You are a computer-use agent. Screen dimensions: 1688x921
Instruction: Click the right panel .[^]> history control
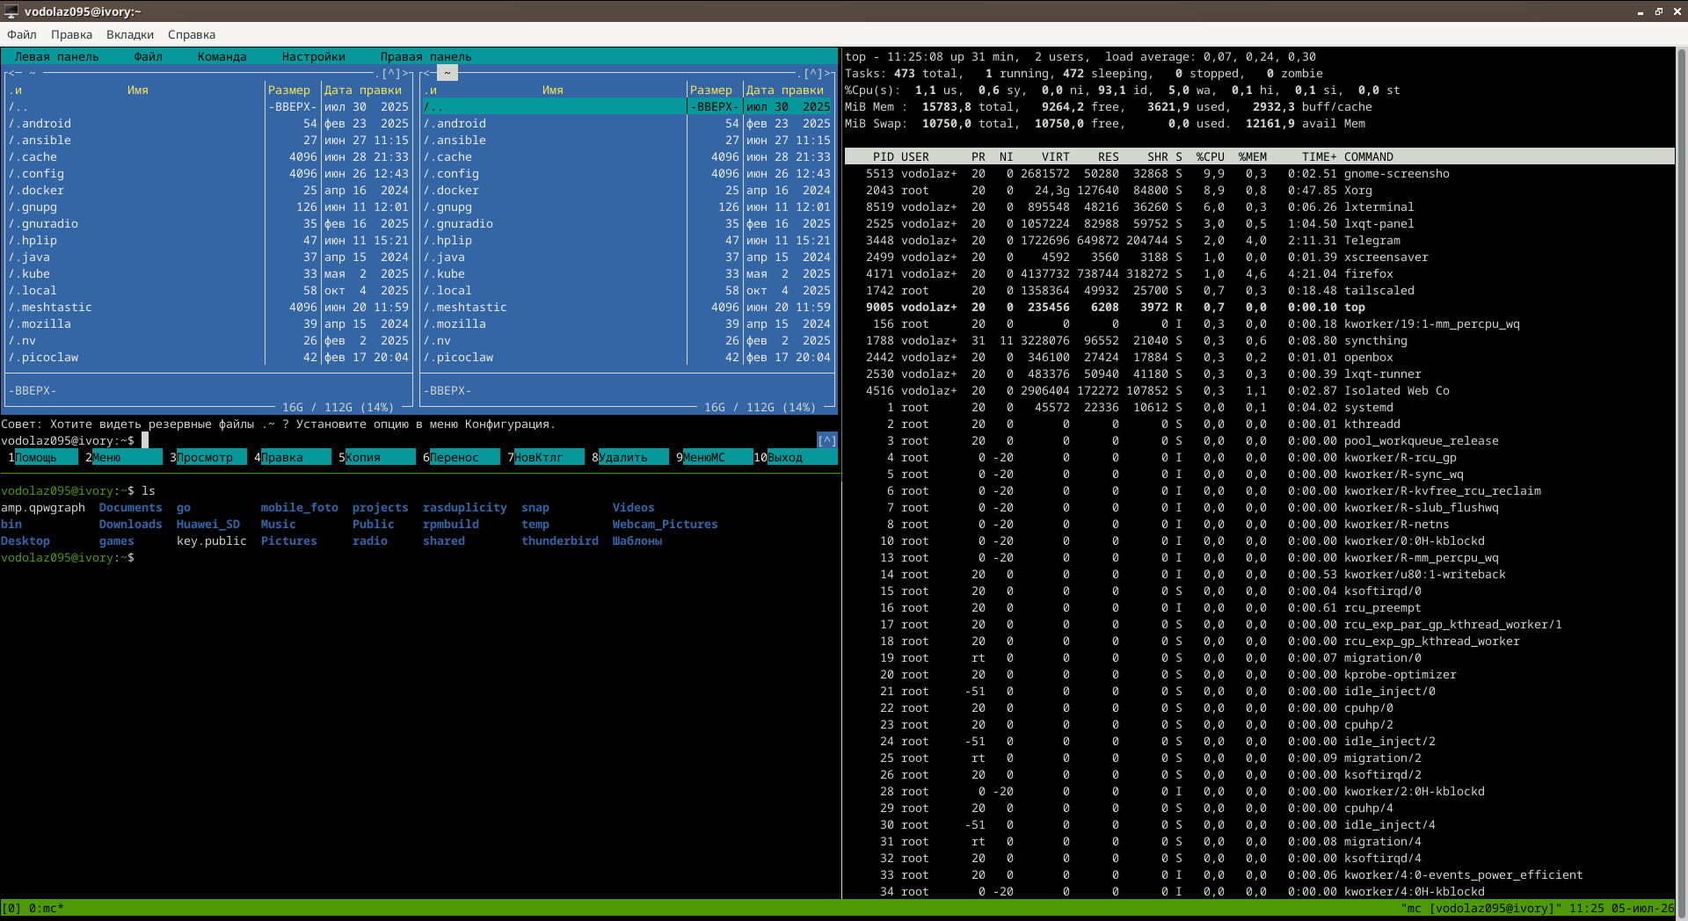(813, 74)
